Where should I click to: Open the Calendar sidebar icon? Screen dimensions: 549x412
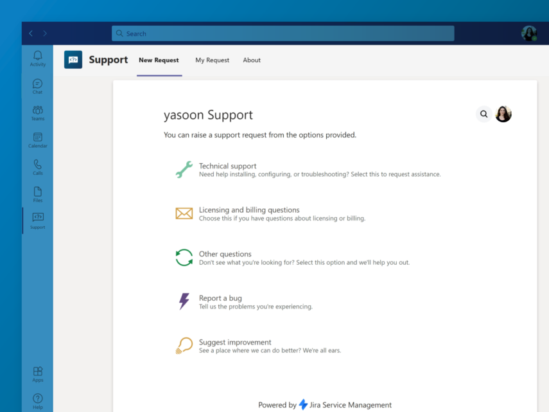pyautogui.click(x=38, y=140)
